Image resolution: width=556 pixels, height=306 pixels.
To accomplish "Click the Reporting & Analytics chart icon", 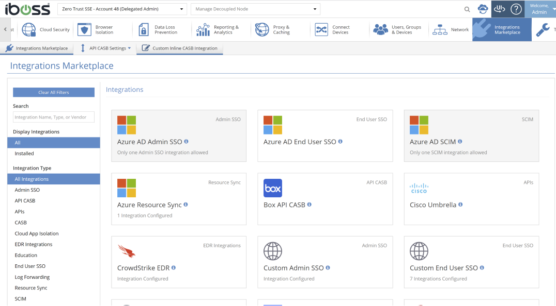I will click(x=203, y=30).
